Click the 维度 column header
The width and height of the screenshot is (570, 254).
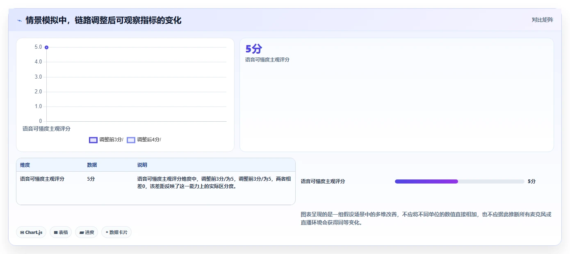25,165
